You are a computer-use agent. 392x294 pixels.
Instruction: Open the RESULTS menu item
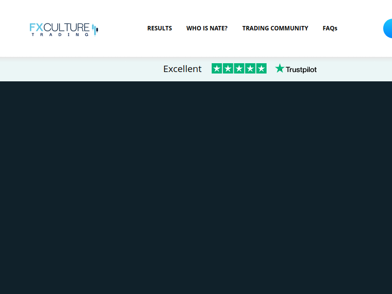coord(160,28)
